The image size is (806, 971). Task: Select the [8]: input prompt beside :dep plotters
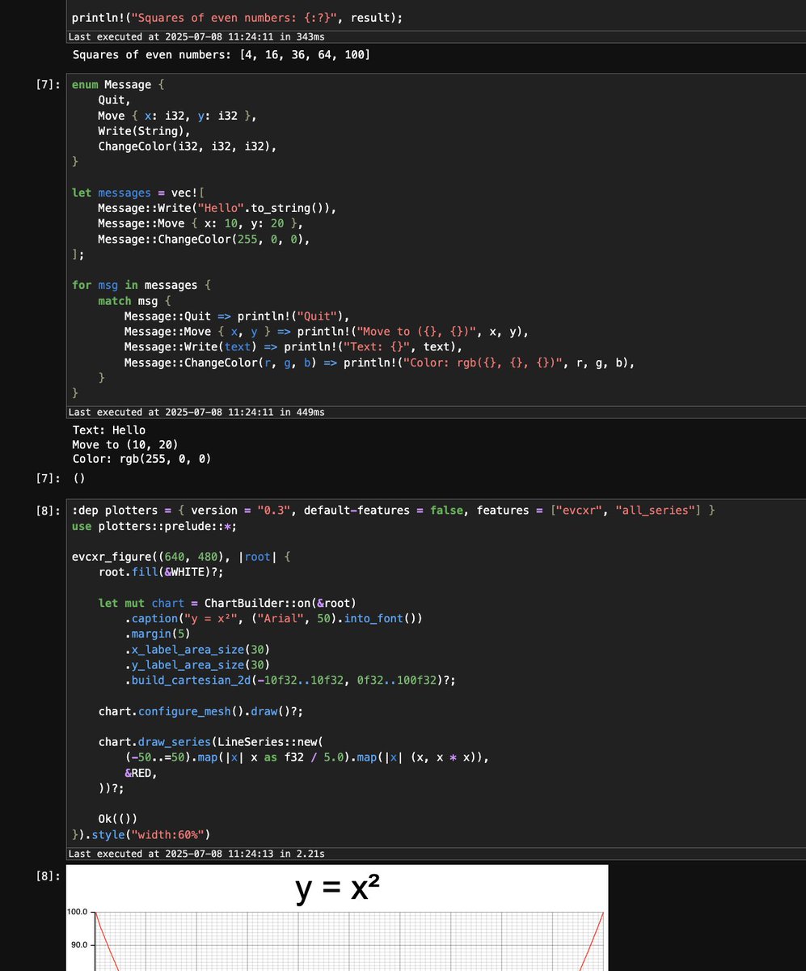click(48, 511)
